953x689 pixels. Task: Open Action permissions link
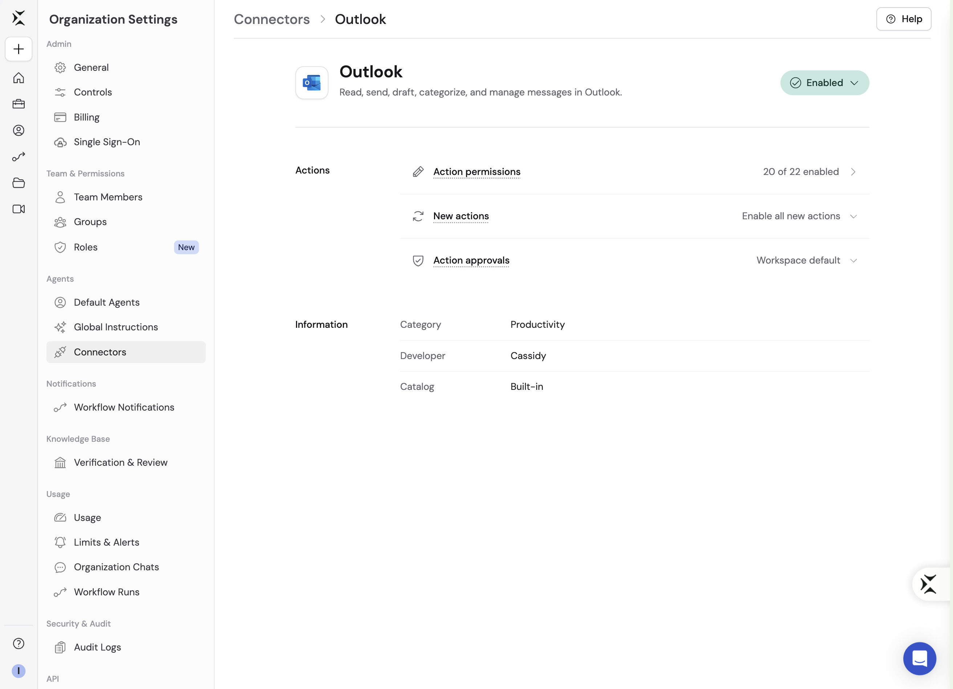476,172
